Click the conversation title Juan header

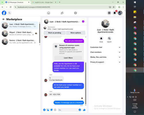(65, 22)
